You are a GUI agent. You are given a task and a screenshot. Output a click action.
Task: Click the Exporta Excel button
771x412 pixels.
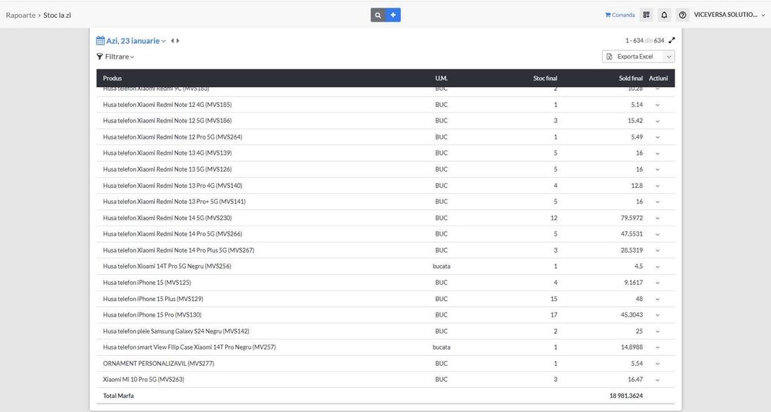pos(633,56)
